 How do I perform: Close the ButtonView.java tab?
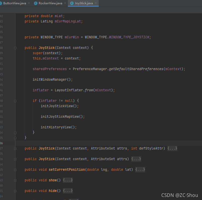tap(29, 3)
